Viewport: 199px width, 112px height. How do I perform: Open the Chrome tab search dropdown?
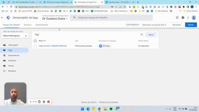pyautogui.click(x=178, y=2)
